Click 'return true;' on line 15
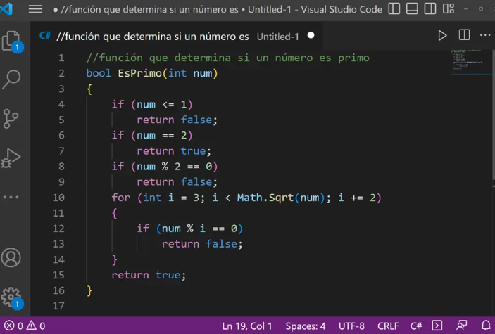The width and height of the screenshot is (495, 334). [x=149, y=275]
